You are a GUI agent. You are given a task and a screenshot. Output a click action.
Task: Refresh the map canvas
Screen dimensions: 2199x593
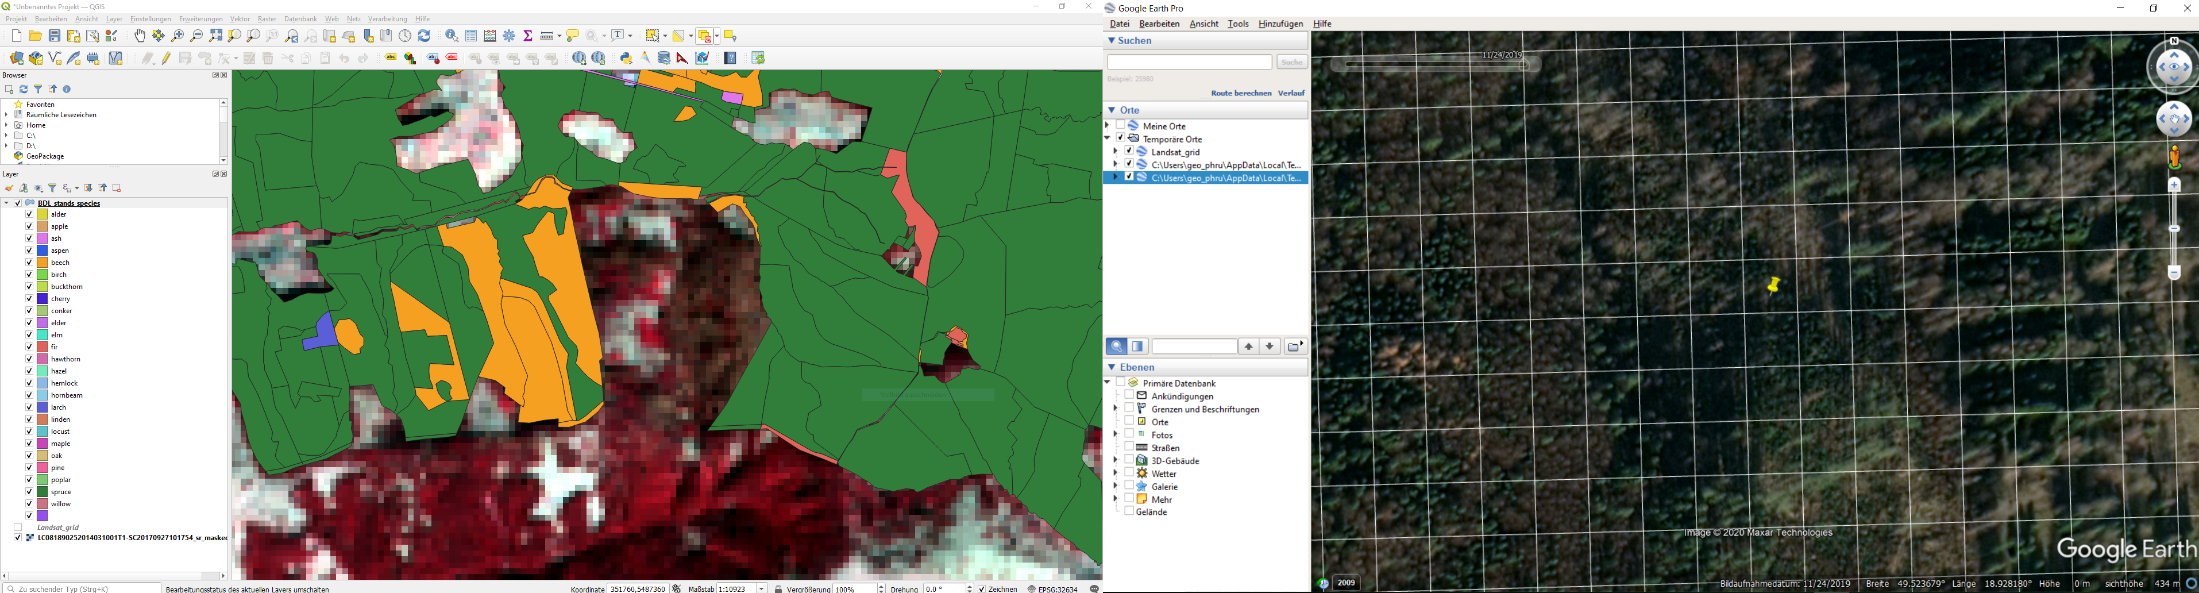423,36
